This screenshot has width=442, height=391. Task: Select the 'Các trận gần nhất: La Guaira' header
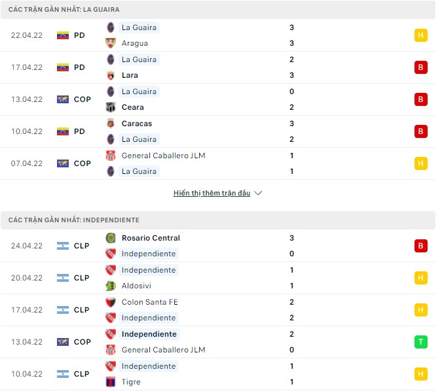coord(64,10)
